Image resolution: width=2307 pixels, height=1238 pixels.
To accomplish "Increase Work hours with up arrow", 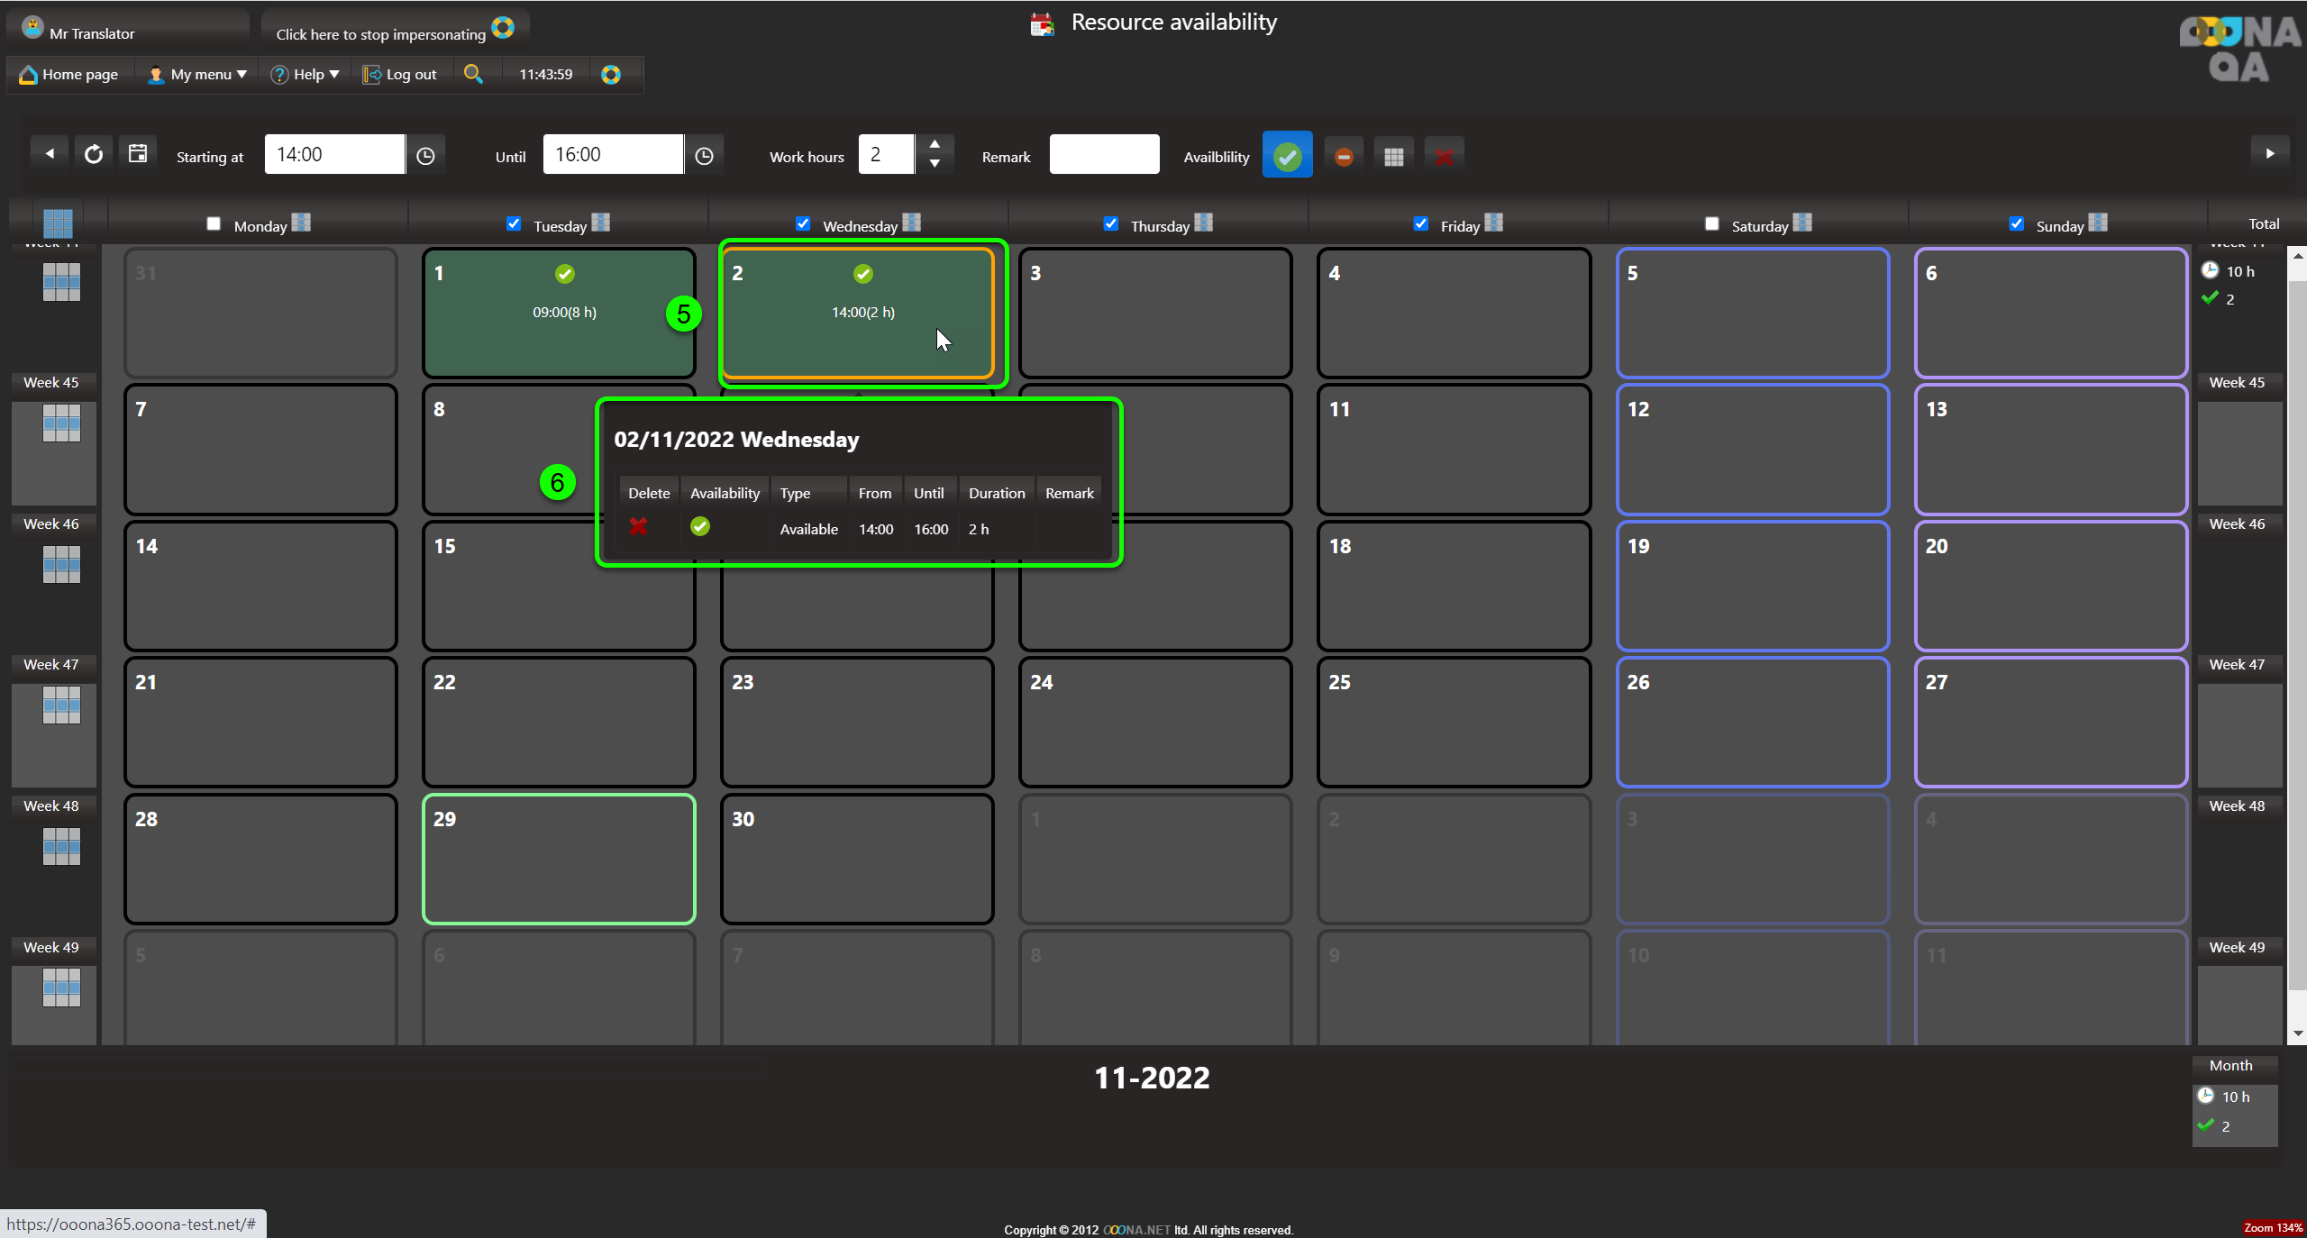I will click(x=935, y=144).
